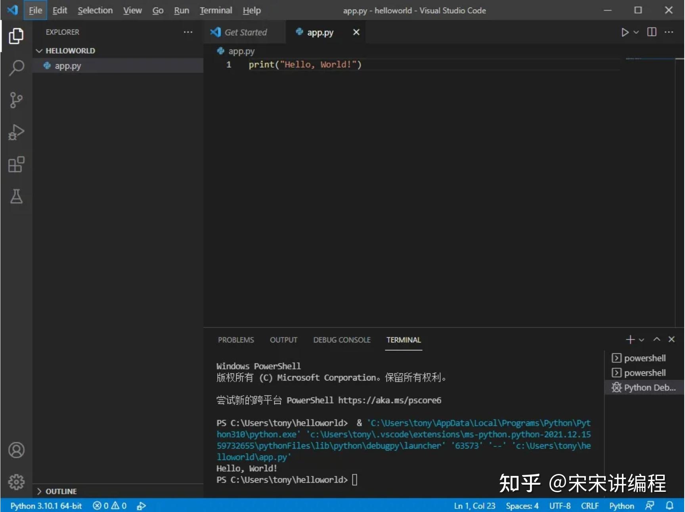Viewport: 685px width, 512px height.
Task: Open the Terminal menu
Action: (215, 10)
